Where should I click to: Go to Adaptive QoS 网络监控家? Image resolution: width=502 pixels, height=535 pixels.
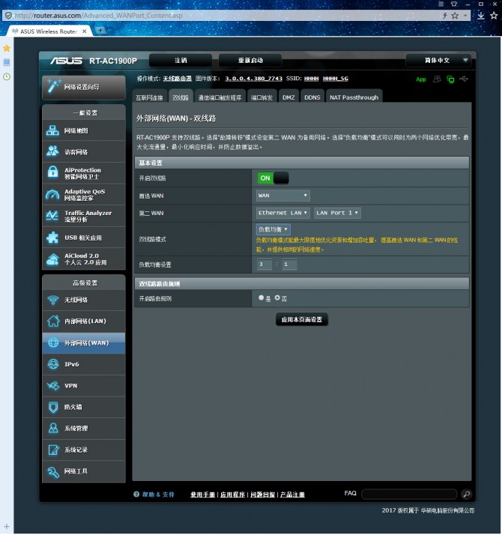pyautogui.click(x=83, y=195)
